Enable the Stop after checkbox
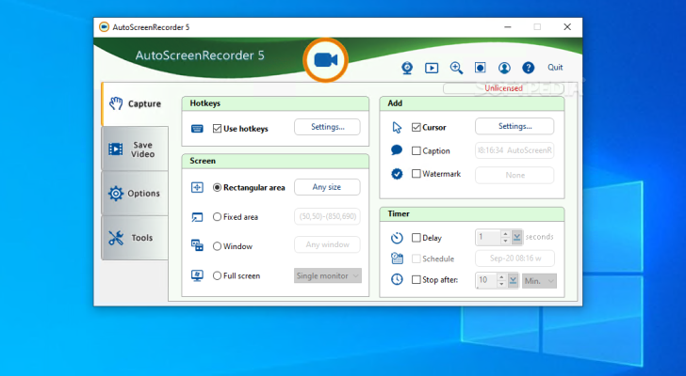Viewport: 686px width, 376px height. [x=416, y=279]
